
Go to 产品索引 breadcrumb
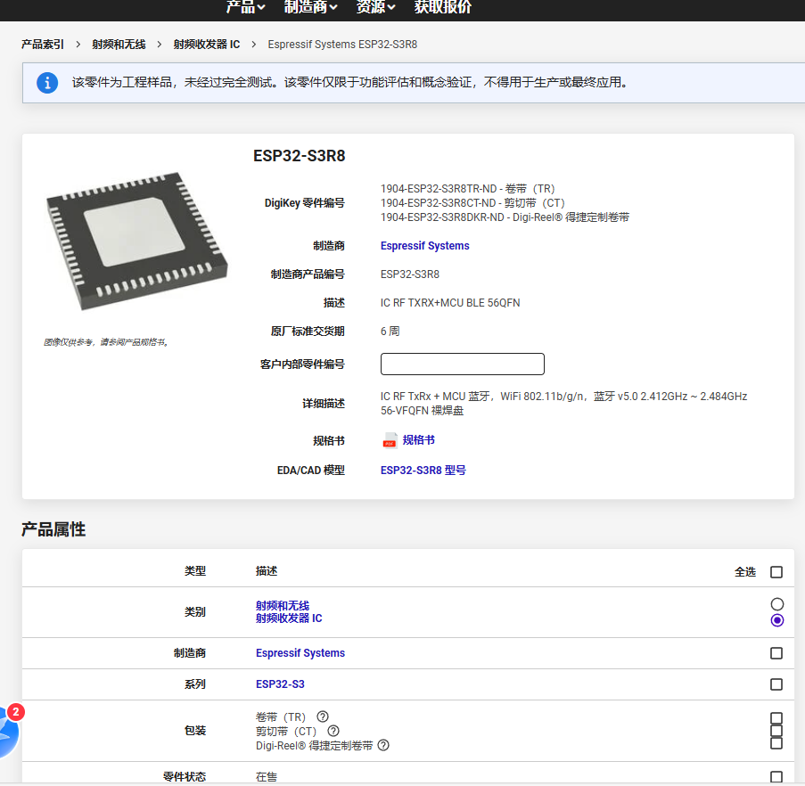[43, 45]
